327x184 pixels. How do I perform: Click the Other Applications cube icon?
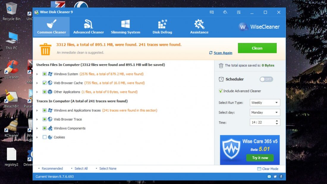(x=50, y=92)
